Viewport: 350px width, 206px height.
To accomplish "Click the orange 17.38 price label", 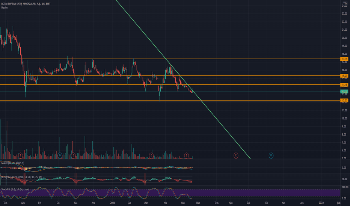I will (344, 59).
